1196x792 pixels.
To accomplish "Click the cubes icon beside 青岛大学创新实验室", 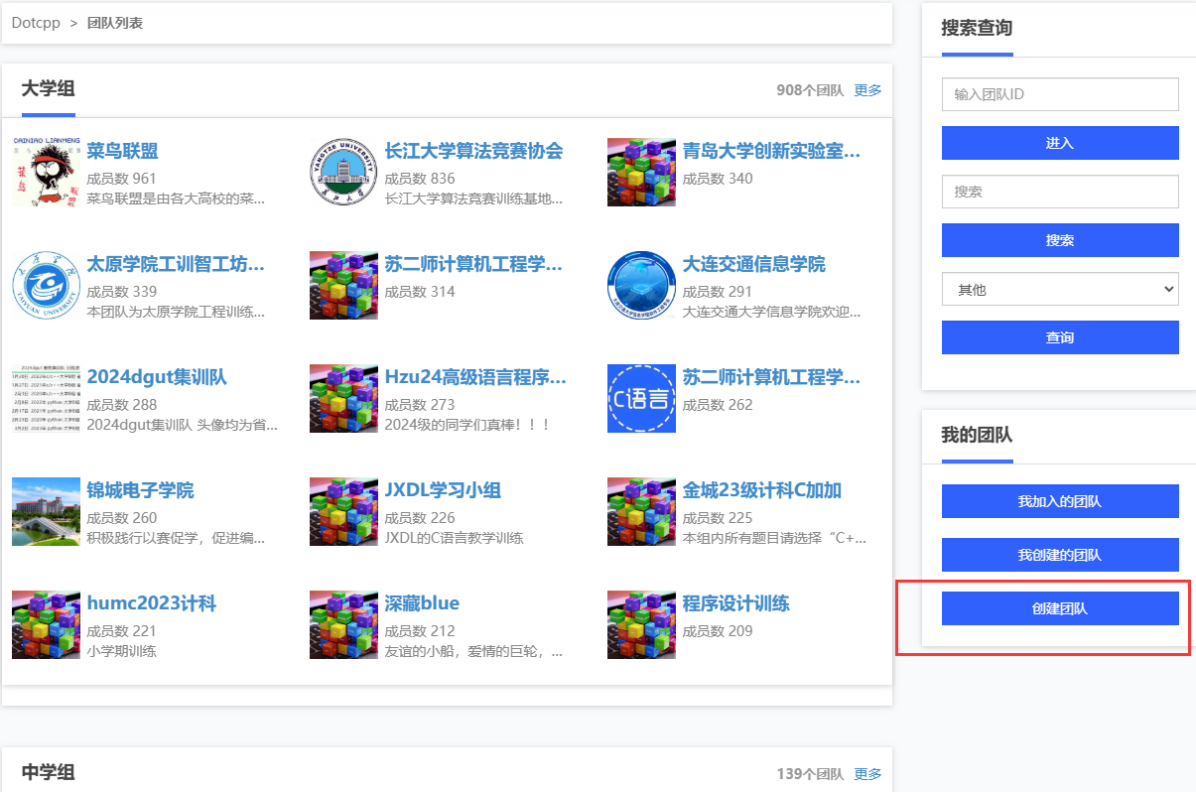I will pyautogui.click(x=641, y=172).
